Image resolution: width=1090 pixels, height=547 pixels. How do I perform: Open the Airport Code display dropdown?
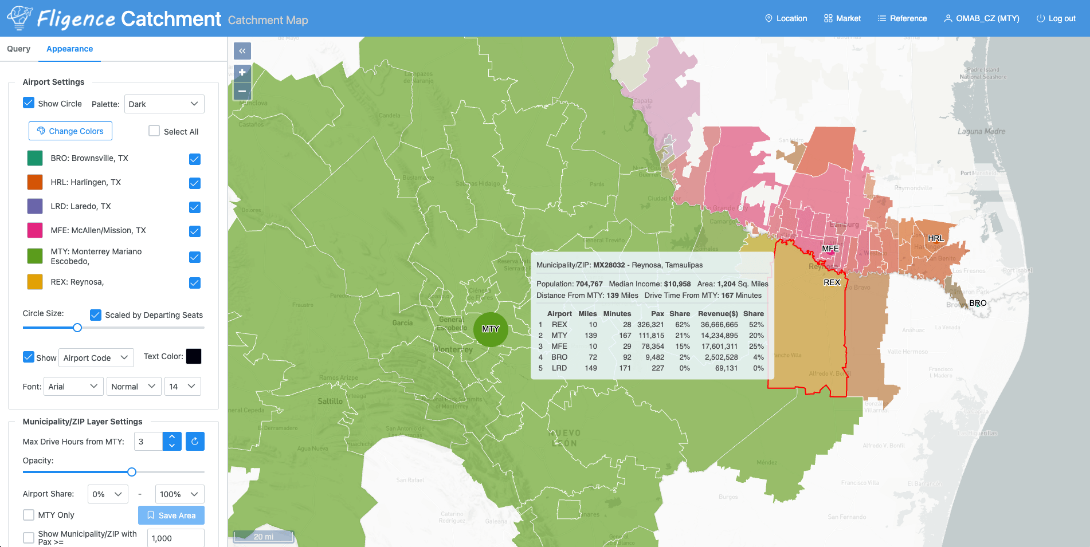96,358
